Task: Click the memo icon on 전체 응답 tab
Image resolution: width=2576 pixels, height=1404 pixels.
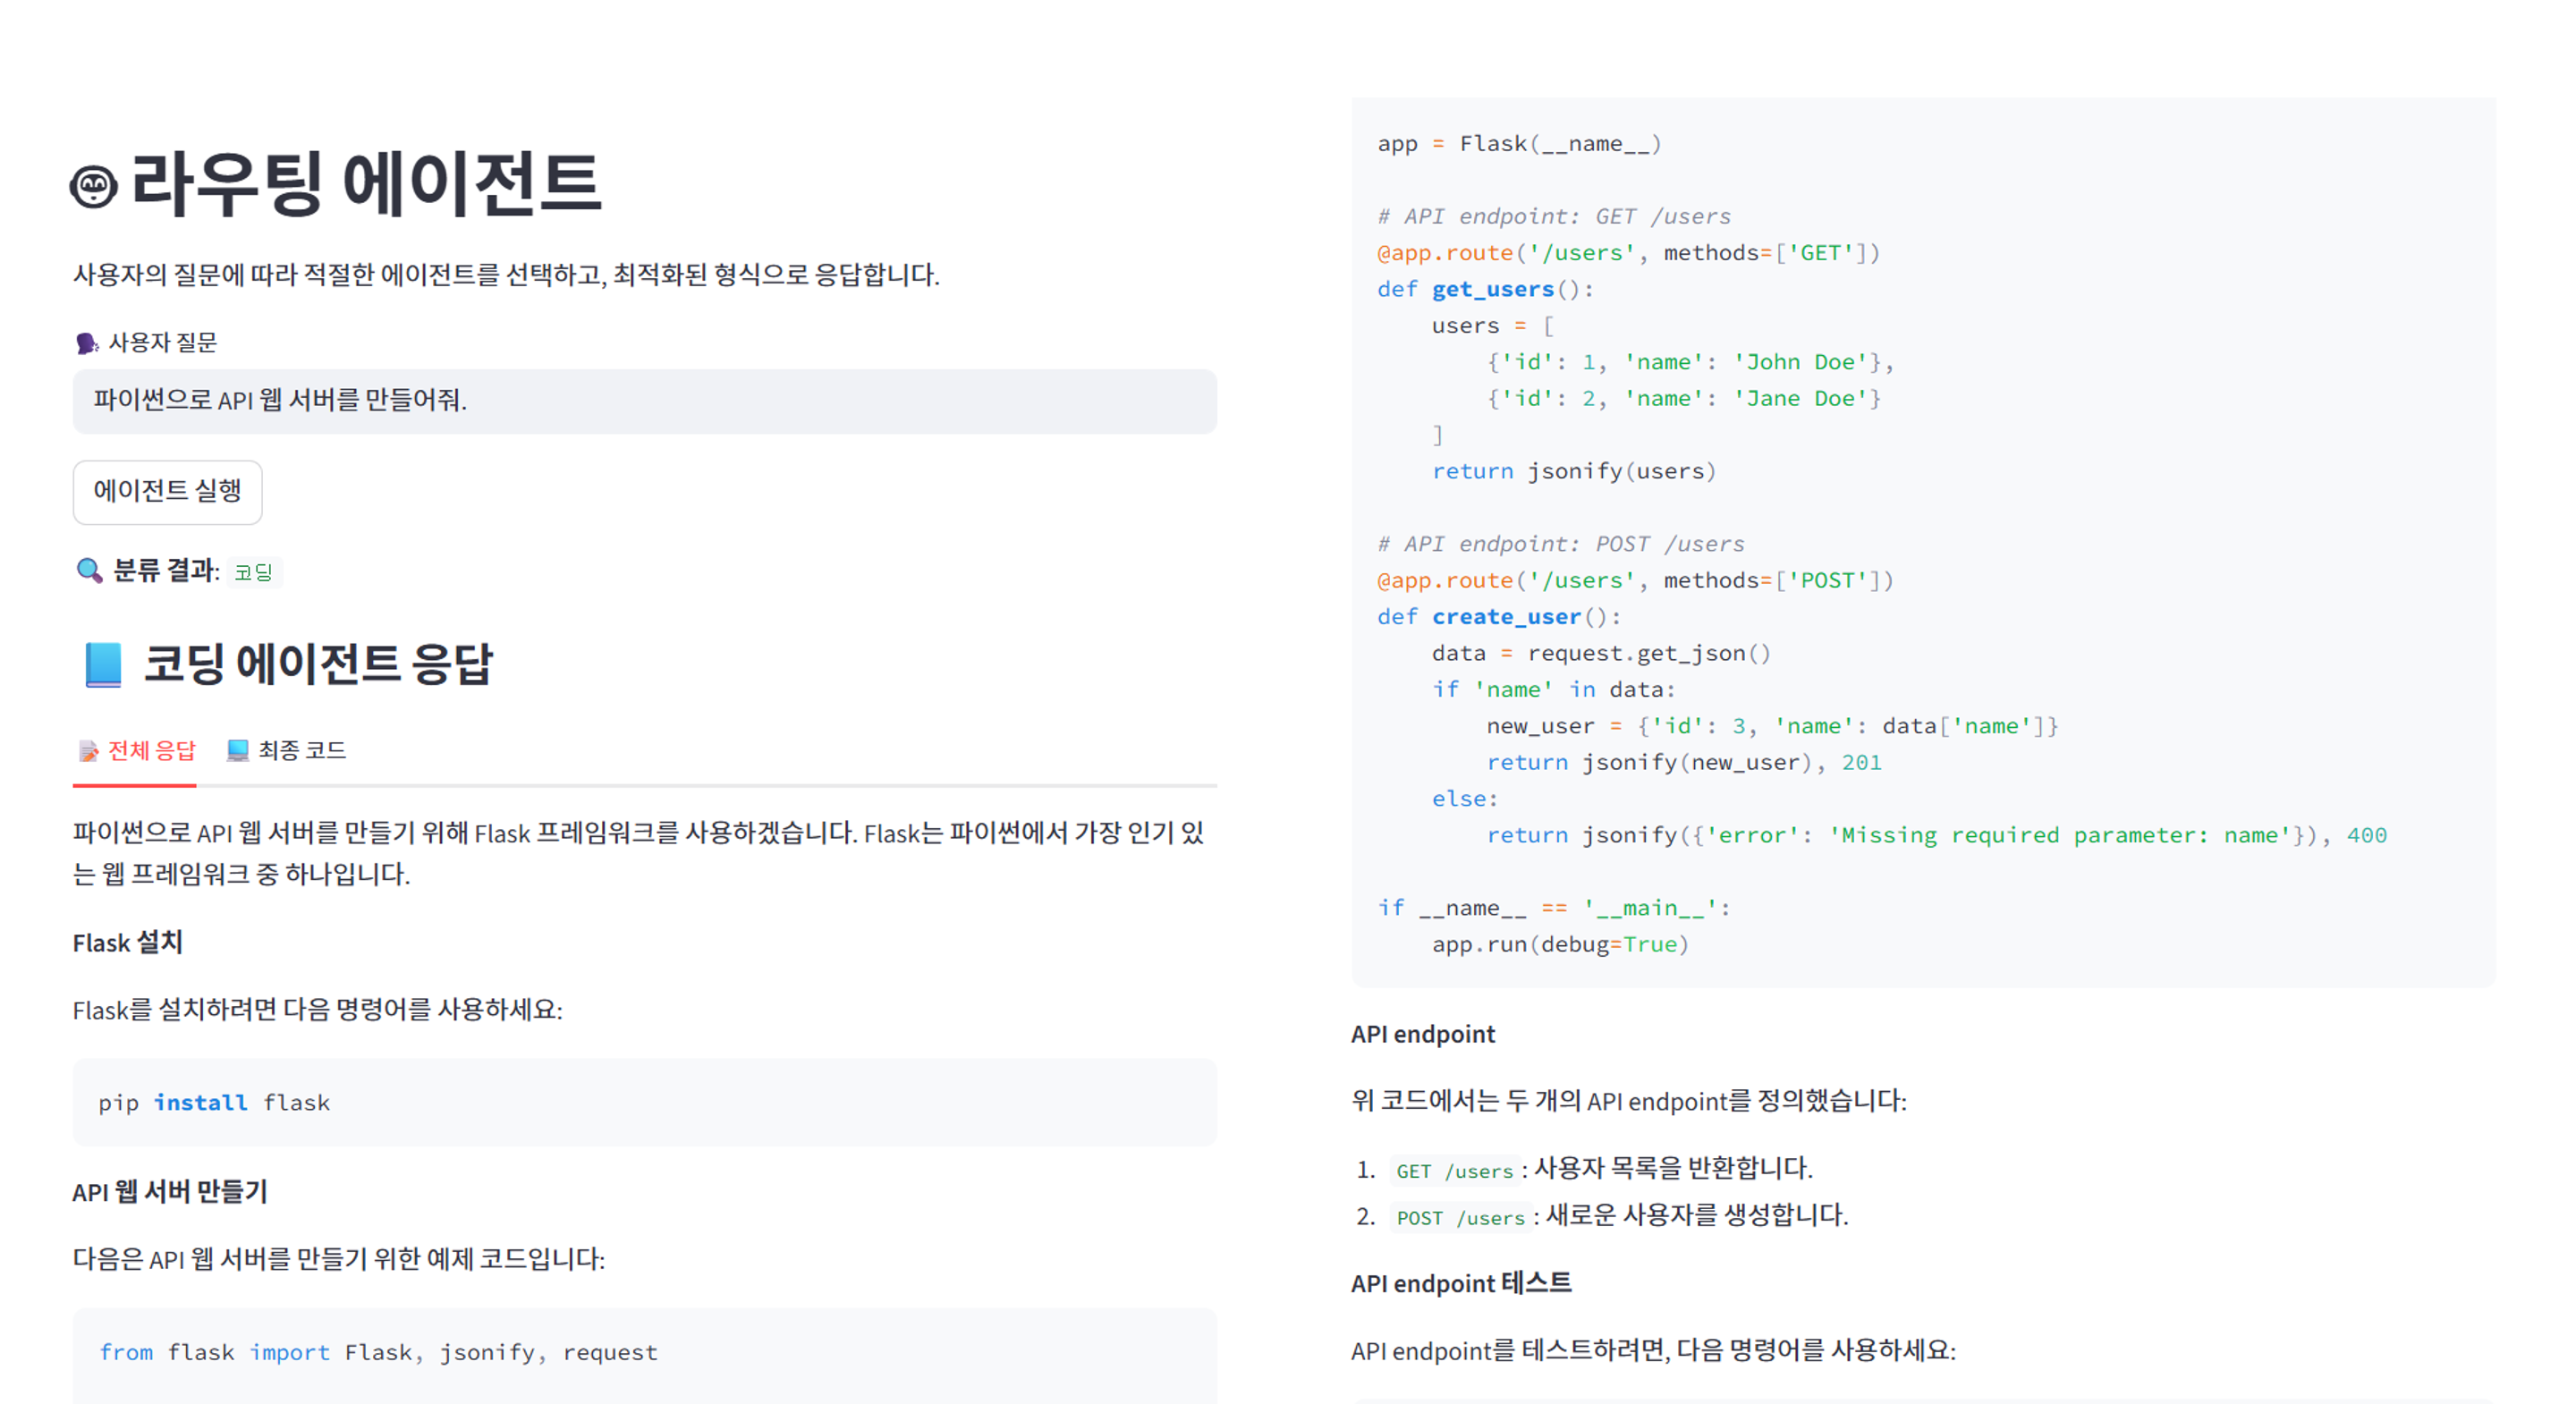Action: 89,751
